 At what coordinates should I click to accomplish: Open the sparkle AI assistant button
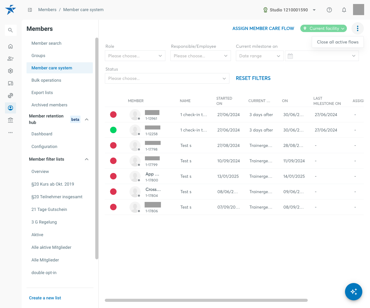point(354,292)
